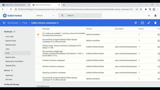160x90 pixels.
Task: Click the browser address bar URL
Action: click(x=75, y=9)
